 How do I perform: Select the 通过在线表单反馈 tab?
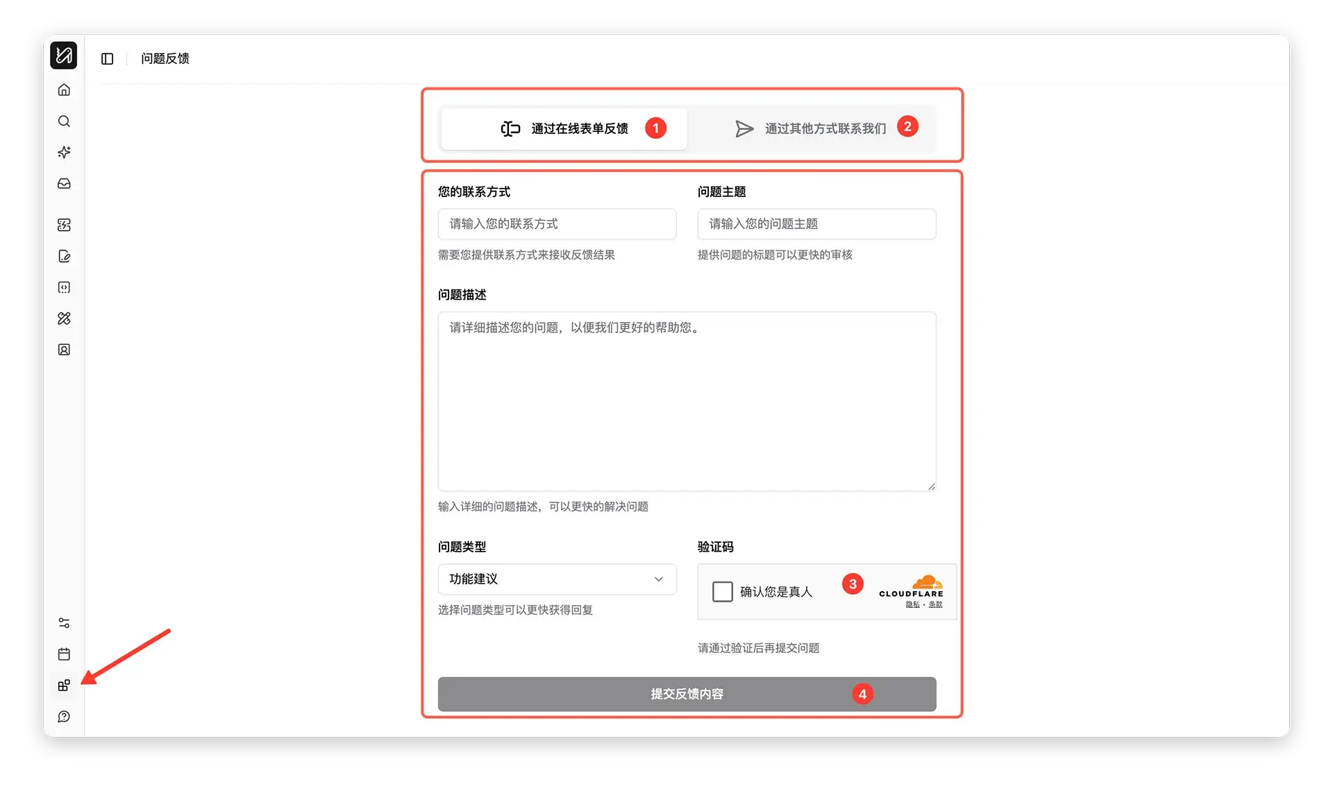tap(564, 129)
